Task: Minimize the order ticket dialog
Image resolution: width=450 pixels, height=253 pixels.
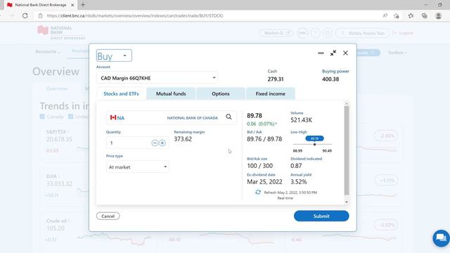Action: click(321, 53)
